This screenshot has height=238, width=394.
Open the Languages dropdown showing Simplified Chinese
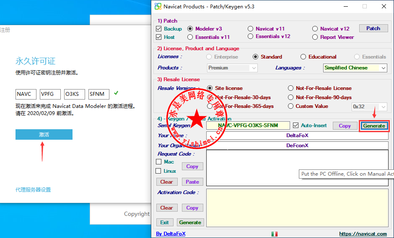click(355, 68)
